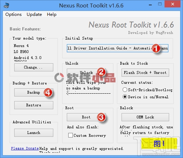Click the Nexus Root Toolkit title bar icon
The image size is (183, 158).
click(6, 5)
